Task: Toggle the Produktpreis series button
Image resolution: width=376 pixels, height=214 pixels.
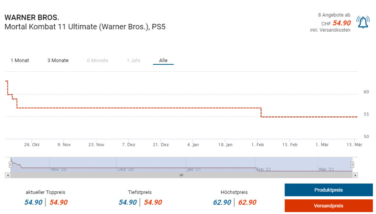Action: point(328,190)
